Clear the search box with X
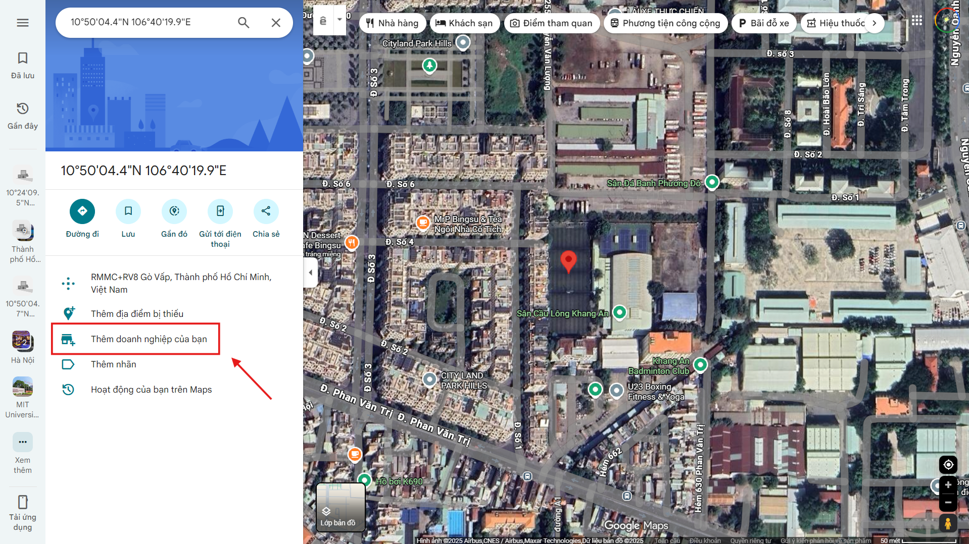This screenshot has width=969, height=544. point(276,23)
